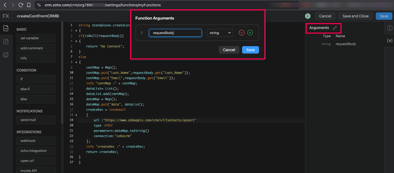394x173 pixels.
Task: Click the red minus remove-argument icon
Action: [x=241, y=33]
